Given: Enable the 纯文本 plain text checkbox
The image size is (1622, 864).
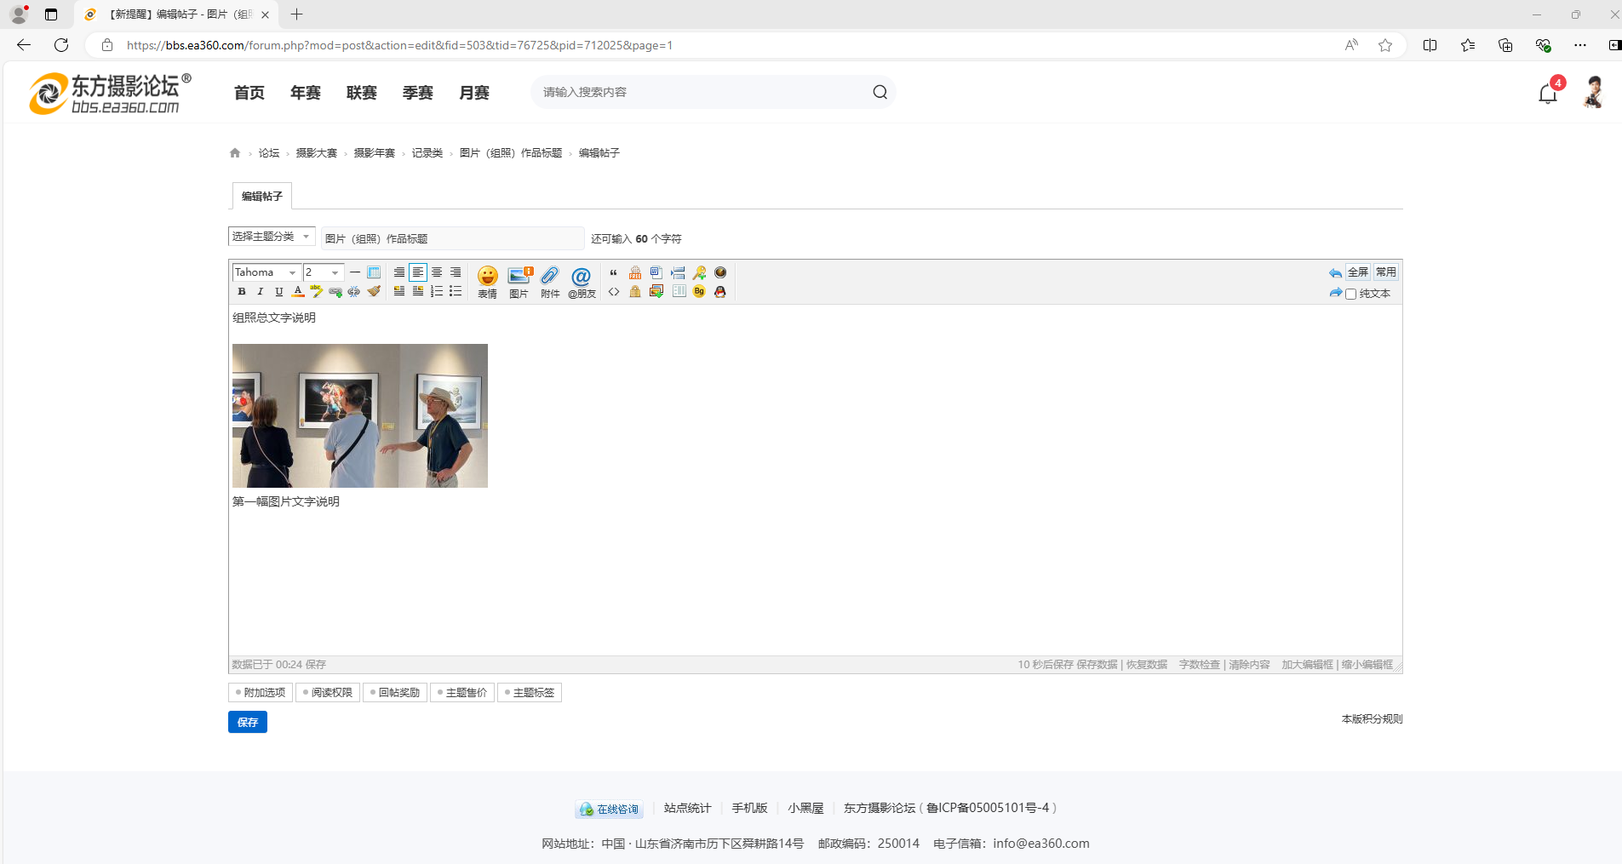Looking at the screenshot, I should click(x=1350, y=294).
